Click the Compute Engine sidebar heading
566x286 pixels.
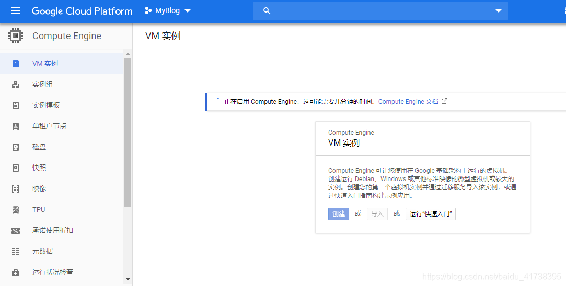tap(67, 36)
